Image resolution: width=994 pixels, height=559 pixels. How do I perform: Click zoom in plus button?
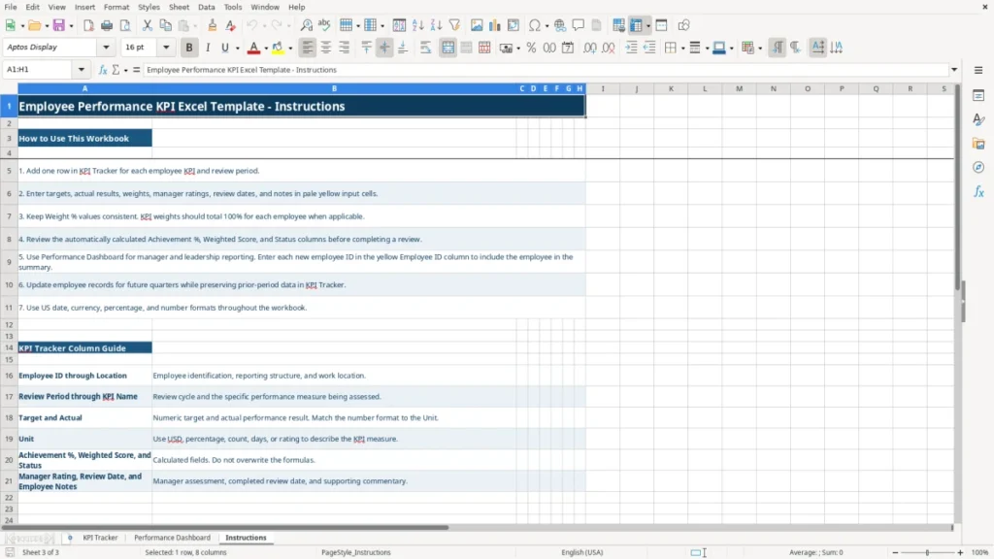tap(960, 552)
